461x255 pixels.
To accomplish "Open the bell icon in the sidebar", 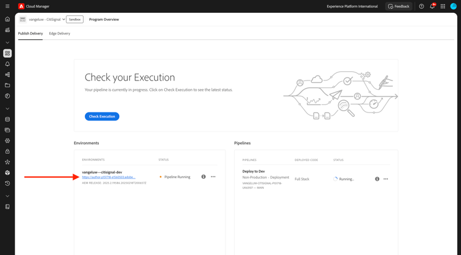I will (7, 64).
